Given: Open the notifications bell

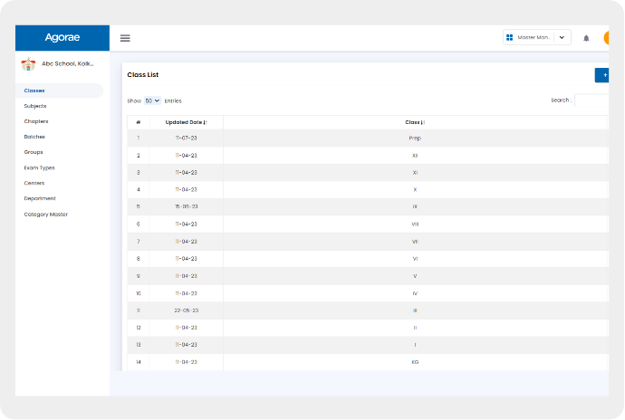Looking at the screenshot, I should pos(586,38).
